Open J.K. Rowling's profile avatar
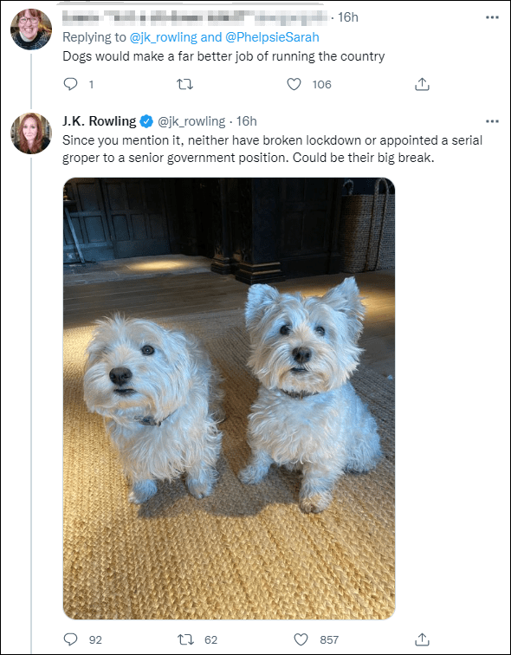Image resolution: width=511 pixels, height=655 pixels. point(31,133)
